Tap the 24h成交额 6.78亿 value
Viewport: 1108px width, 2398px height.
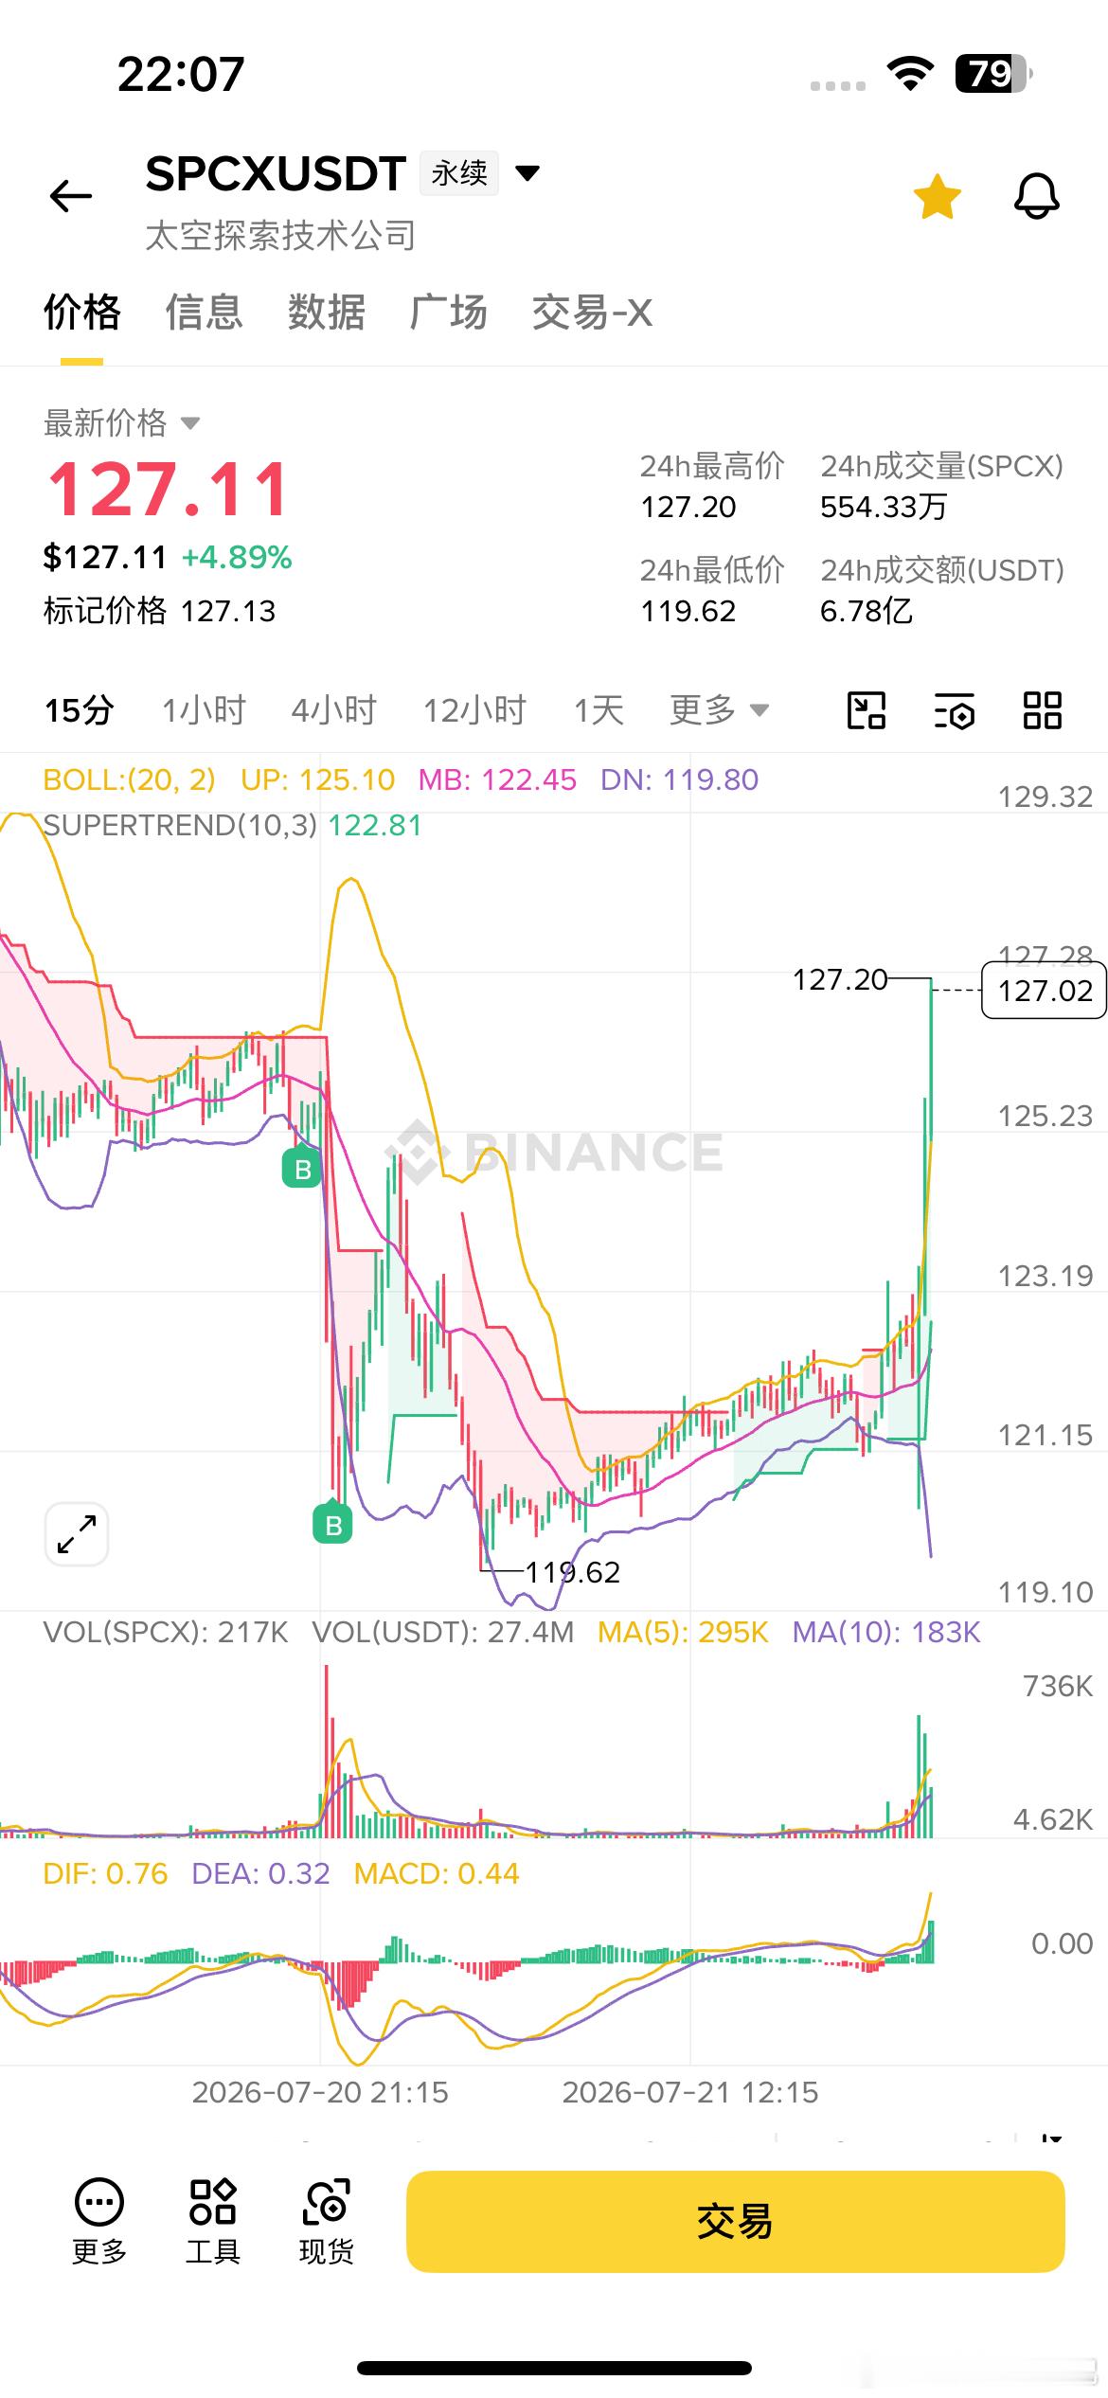coord(867,611)
